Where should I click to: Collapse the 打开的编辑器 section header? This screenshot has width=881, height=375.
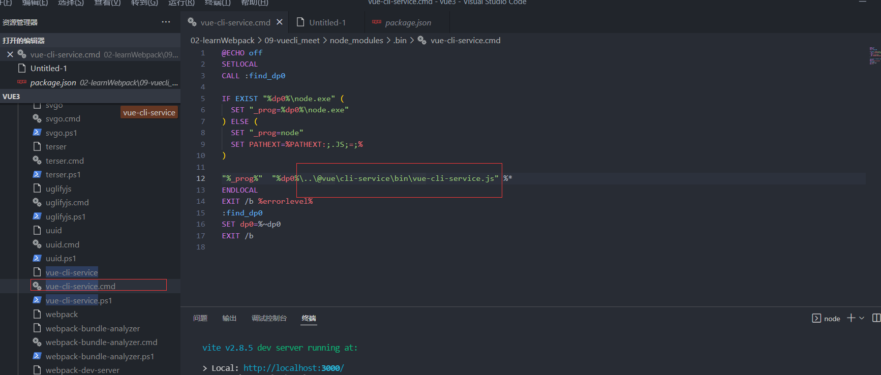point(90,41)
